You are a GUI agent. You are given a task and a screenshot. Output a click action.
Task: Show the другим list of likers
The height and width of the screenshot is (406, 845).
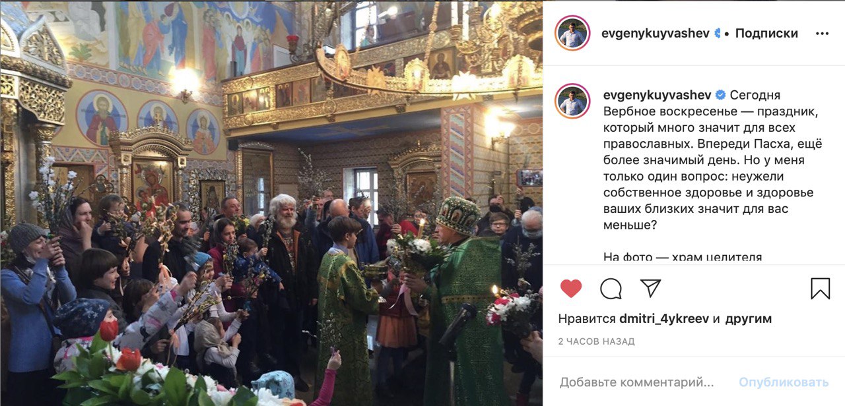coord(749,319)
